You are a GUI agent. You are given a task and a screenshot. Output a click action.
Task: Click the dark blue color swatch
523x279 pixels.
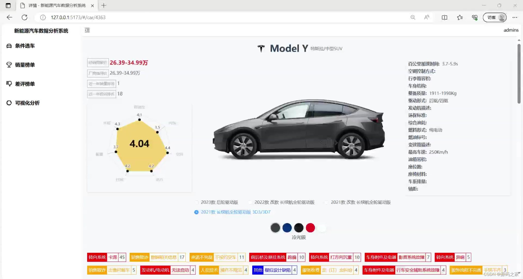(x=287, y=228)
